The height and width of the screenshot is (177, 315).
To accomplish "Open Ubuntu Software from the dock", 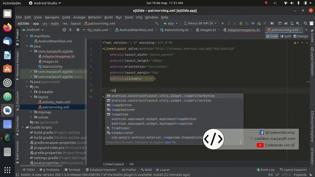I will pos(7,69).
